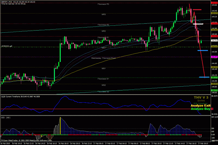Click the '17 Feb 02:15' time label
Viewport: 218px width, 145px height.
110,144
